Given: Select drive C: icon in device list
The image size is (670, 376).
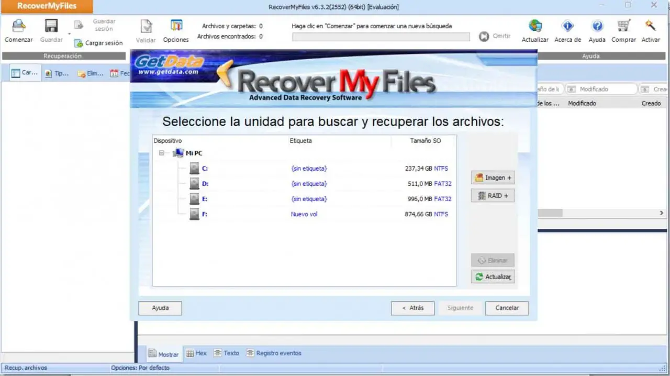Looking at the screenshot, I should 194,168.
